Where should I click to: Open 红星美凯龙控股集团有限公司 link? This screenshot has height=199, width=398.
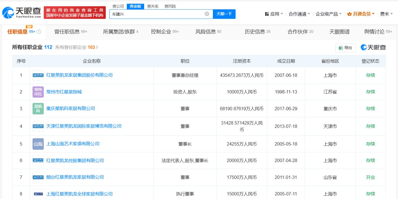click(x=75, y=161)
